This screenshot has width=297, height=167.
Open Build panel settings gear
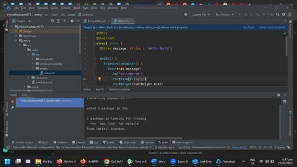pos(278,95)
